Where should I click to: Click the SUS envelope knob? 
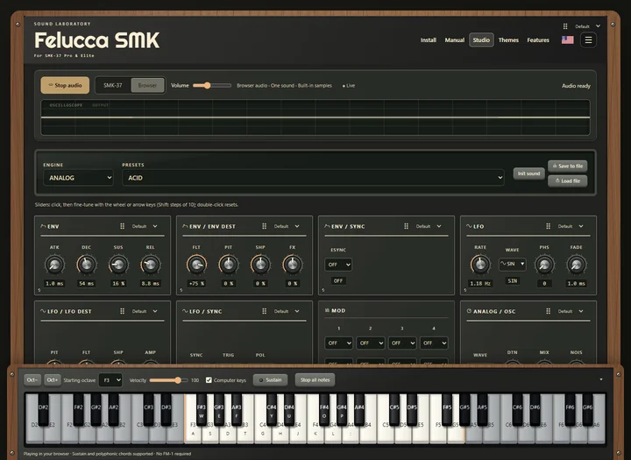tap(118, 265)
